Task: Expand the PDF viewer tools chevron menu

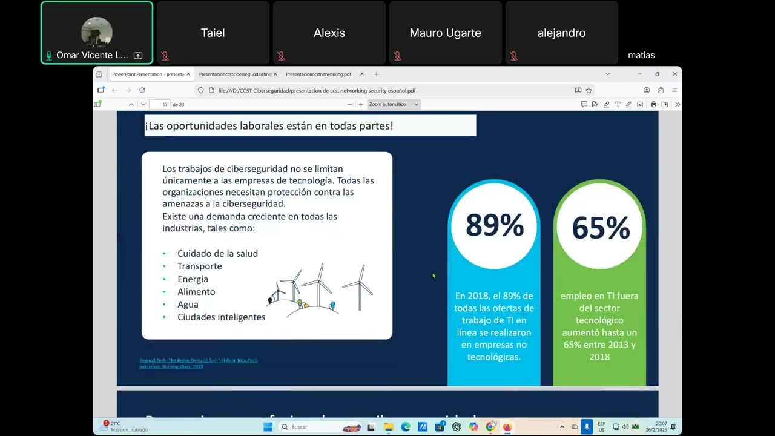Action: [x=677, y=104]
